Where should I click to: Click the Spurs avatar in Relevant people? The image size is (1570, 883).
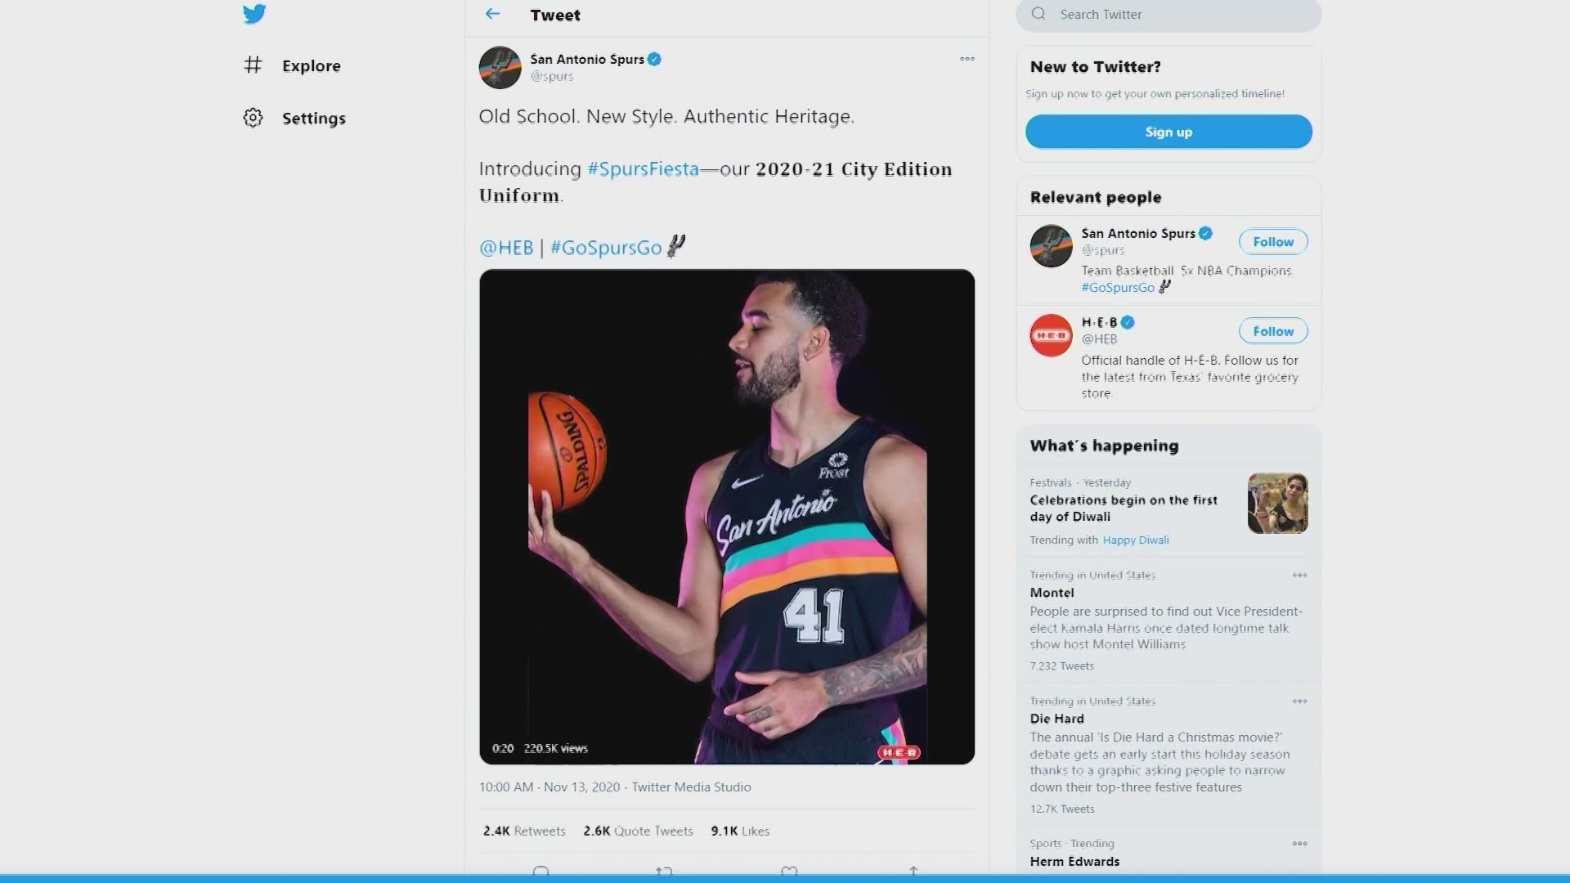1051,246
